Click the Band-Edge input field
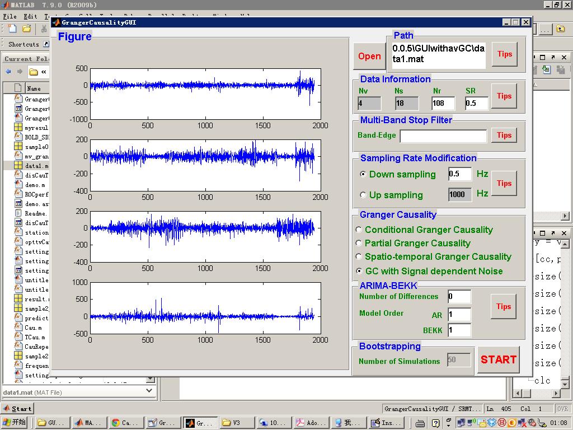This screenshot has width=573, height=430. tap(443, 135)
